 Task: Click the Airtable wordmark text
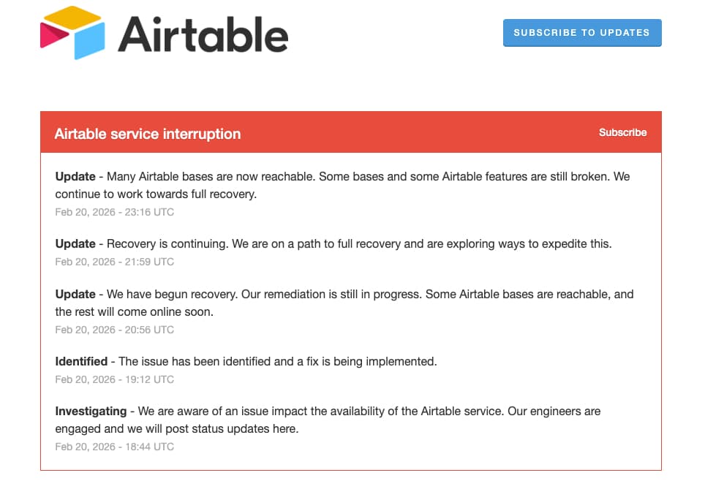[x=203, y=35]
